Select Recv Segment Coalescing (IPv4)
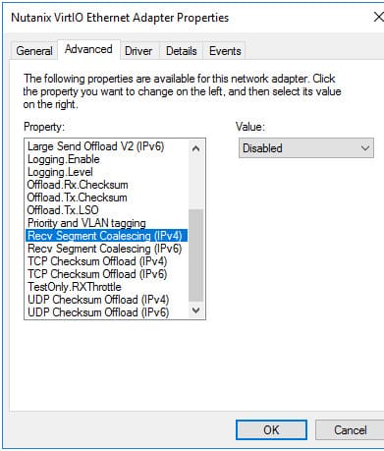 pyautogui.click(x=106, y=236)
